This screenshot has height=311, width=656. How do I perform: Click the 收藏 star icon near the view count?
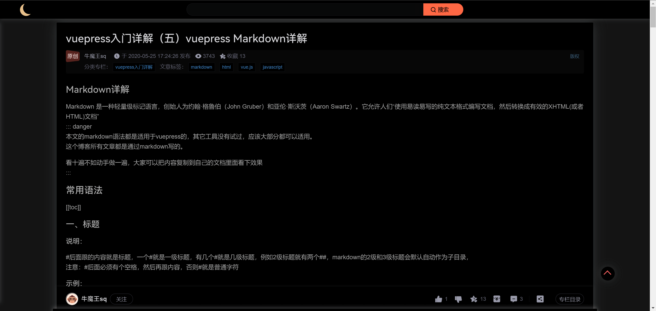pos(222,56)
